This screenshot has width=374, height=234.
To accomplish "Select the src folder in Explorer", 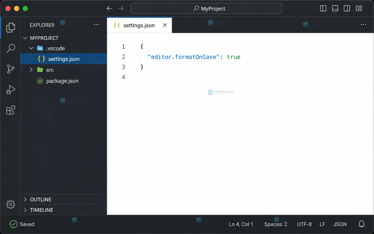I will (x=64, y=70).
